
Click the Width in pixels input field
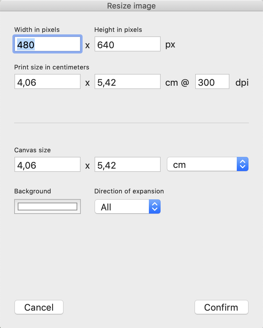pos(47,44)
